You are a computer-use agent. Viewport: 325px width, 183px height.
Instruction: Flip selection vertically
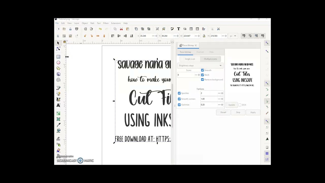pyautogui.click(x=104, y=36)
